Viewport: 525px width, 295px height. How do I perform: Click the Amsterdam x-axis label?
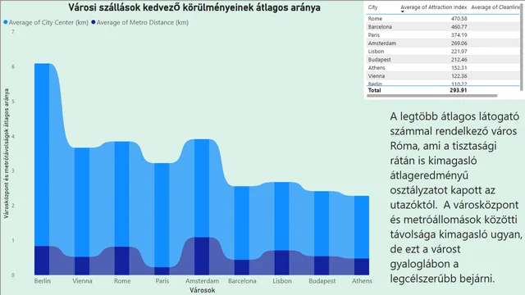[202, 281]
